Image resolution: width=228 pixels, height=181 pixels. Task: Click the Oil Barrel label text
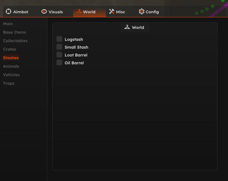point(74,63)
